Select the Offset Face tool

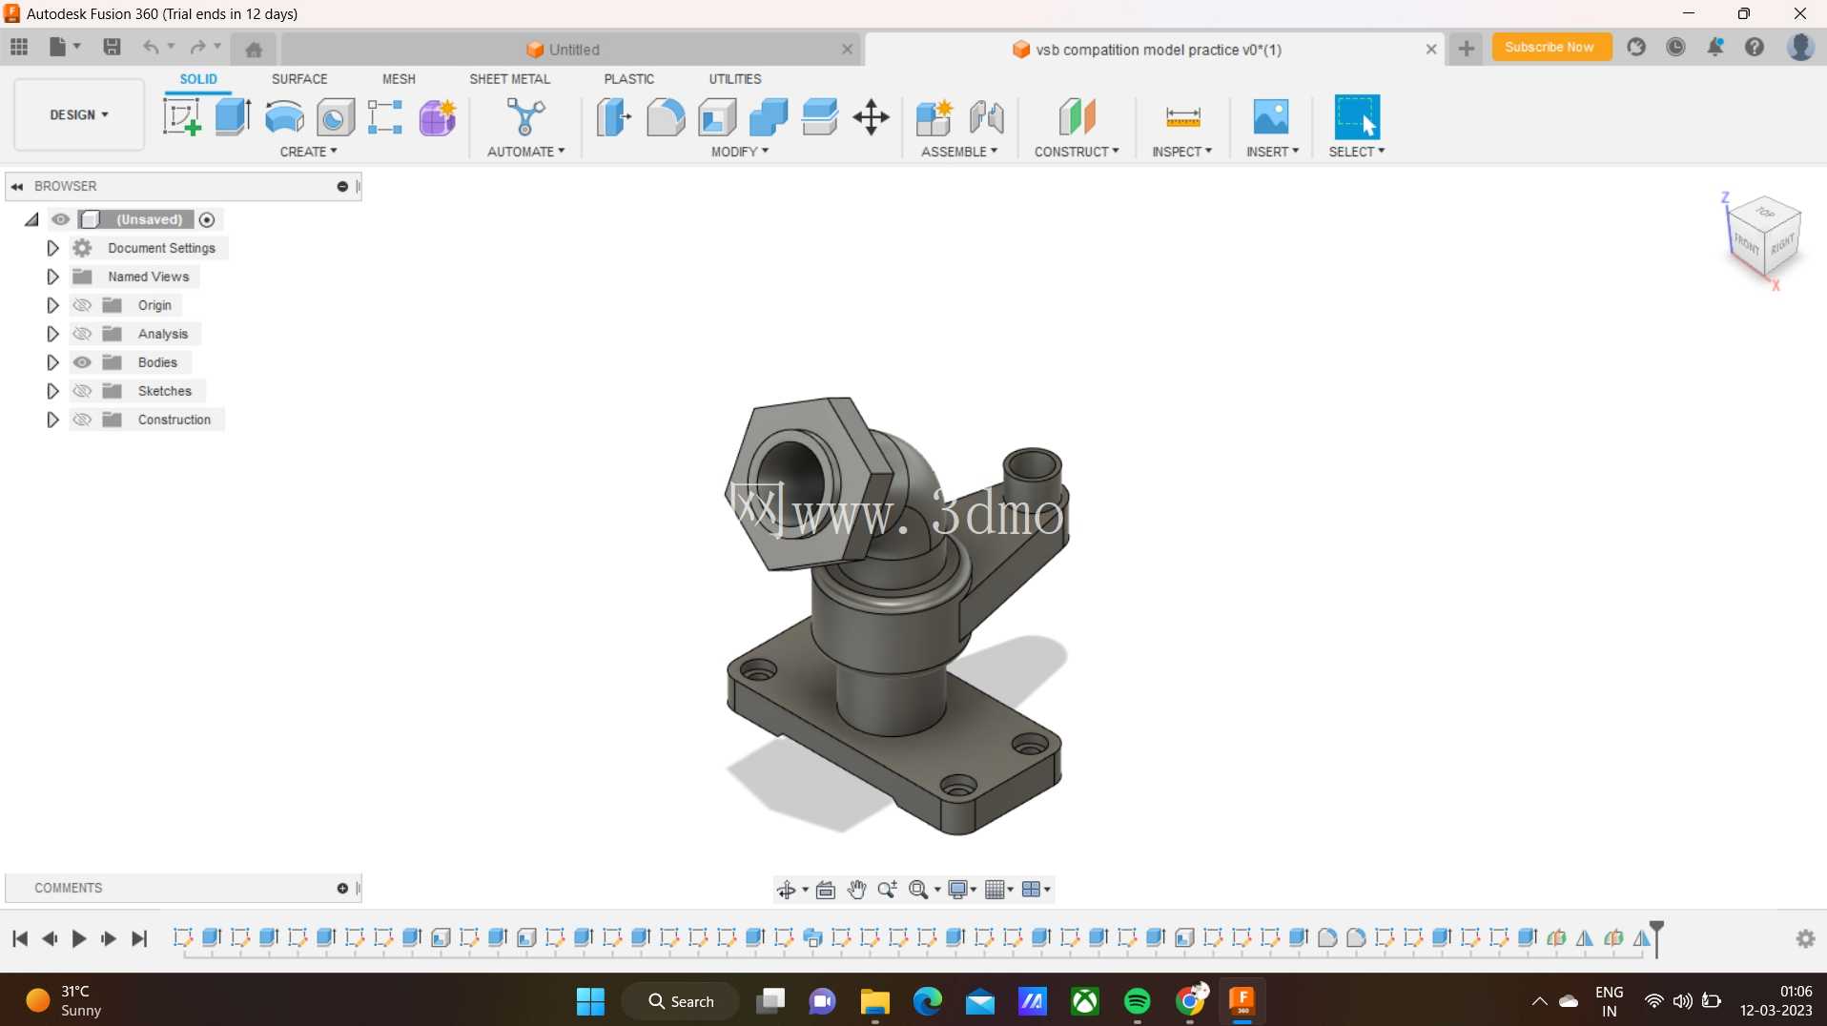(x=820, y=117)
